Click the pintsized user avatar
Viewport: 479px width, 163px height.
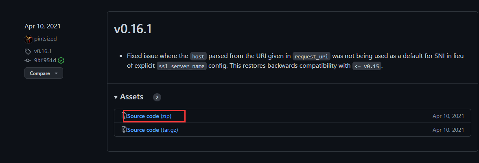click(x=28, y=39)
